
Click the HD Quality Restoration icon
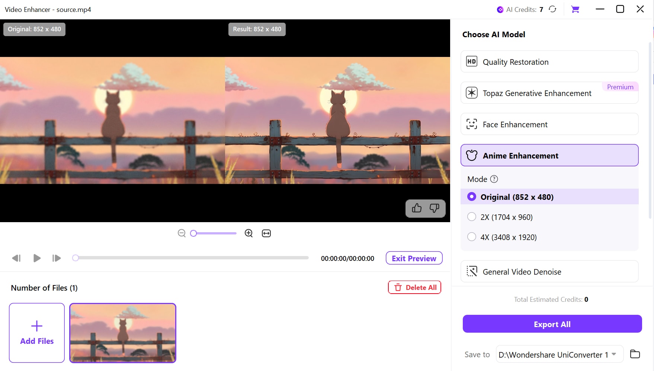coord(472,61)
